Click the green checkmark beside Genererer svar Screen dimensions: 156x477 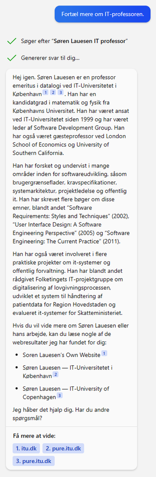pos(12,58)
